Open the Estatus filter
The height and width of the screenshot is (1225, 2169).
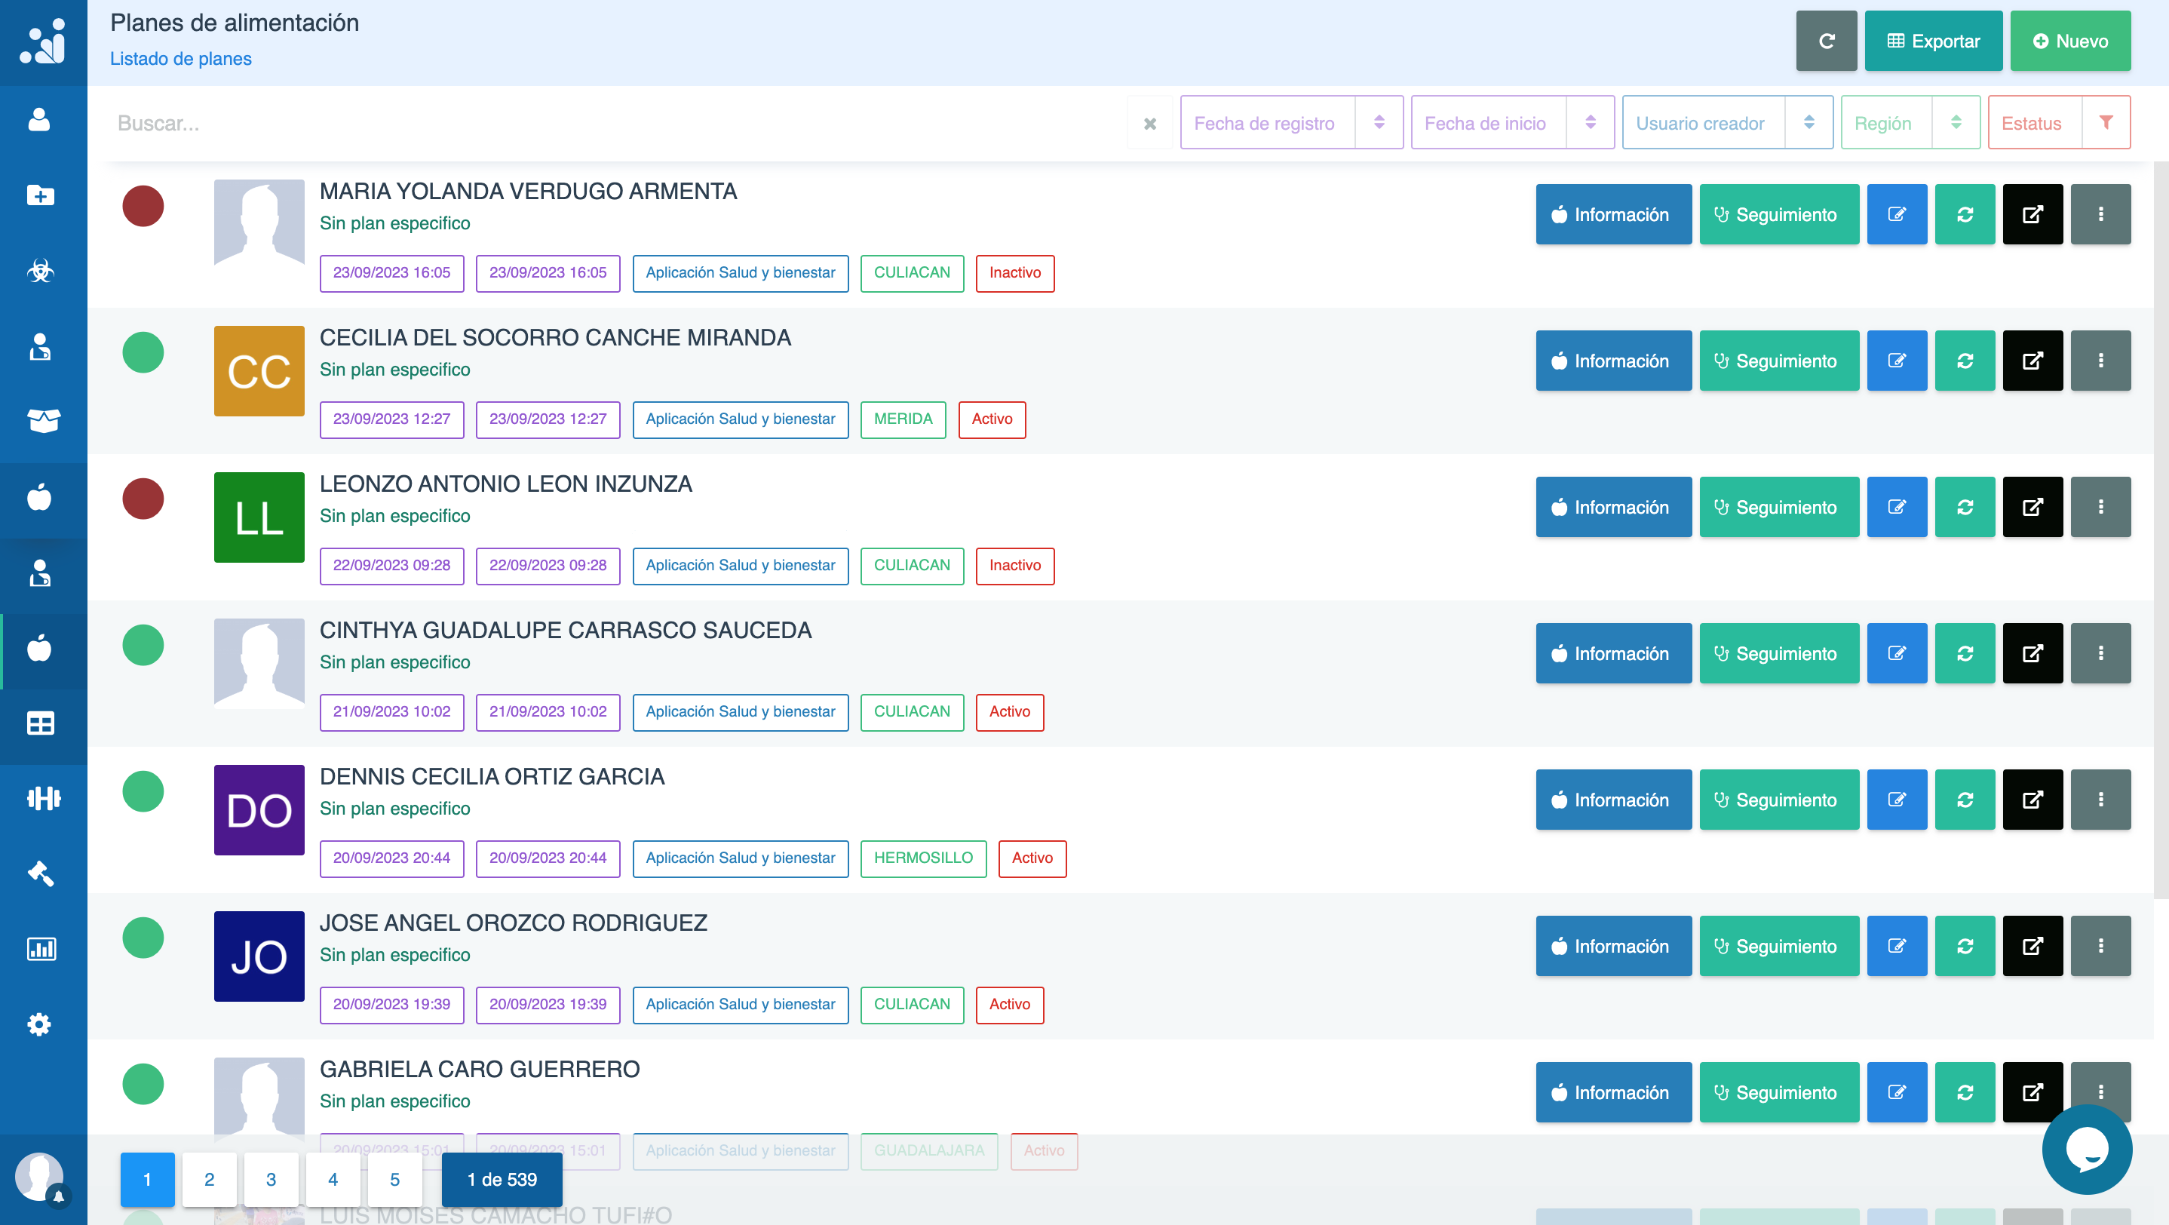2059,123
